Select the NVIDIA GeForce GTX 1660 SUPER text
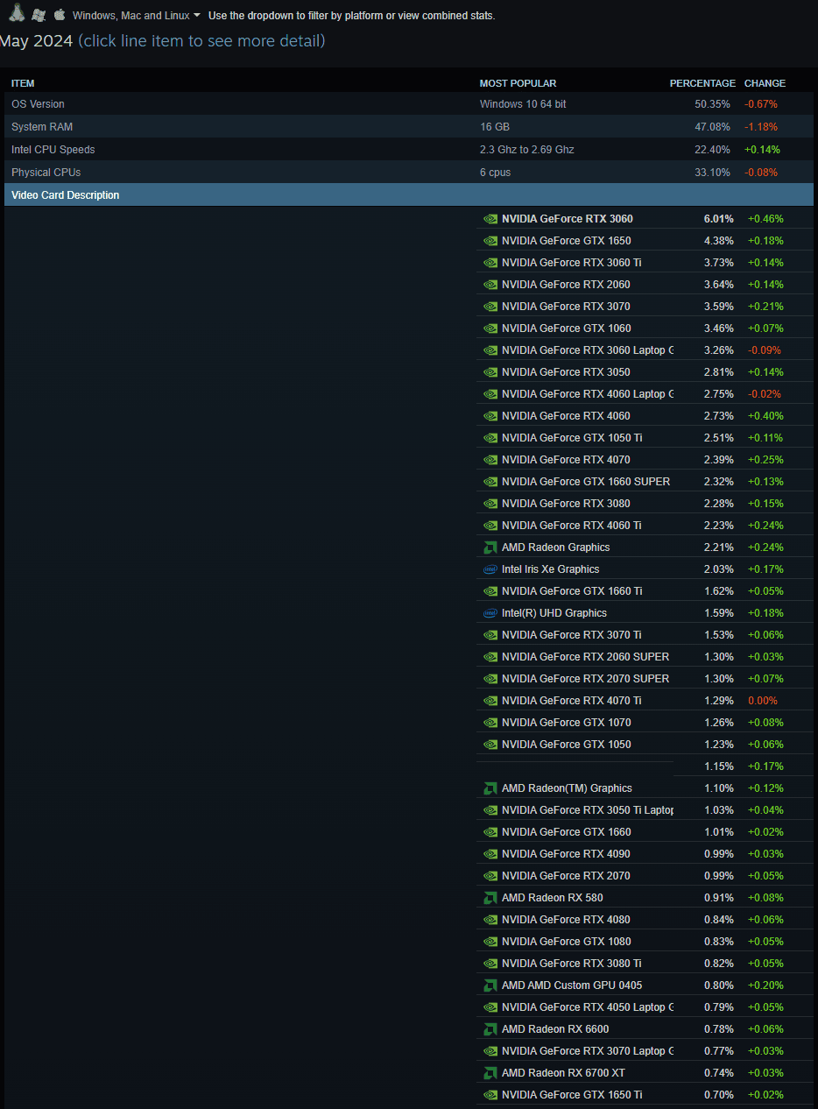Image resolution: width=818 pixels, height=1109 pixels. coord(586,482)
